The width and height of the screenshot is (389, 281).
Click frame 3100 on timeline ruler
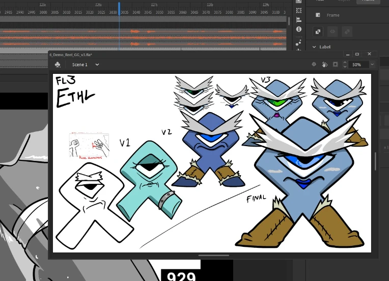[x=276, y=12]
